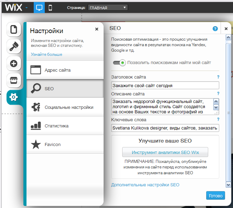Click Инструмент аналитики SEO Wix button
This screenshot has height=208, width=233.
tap(165, 152)
